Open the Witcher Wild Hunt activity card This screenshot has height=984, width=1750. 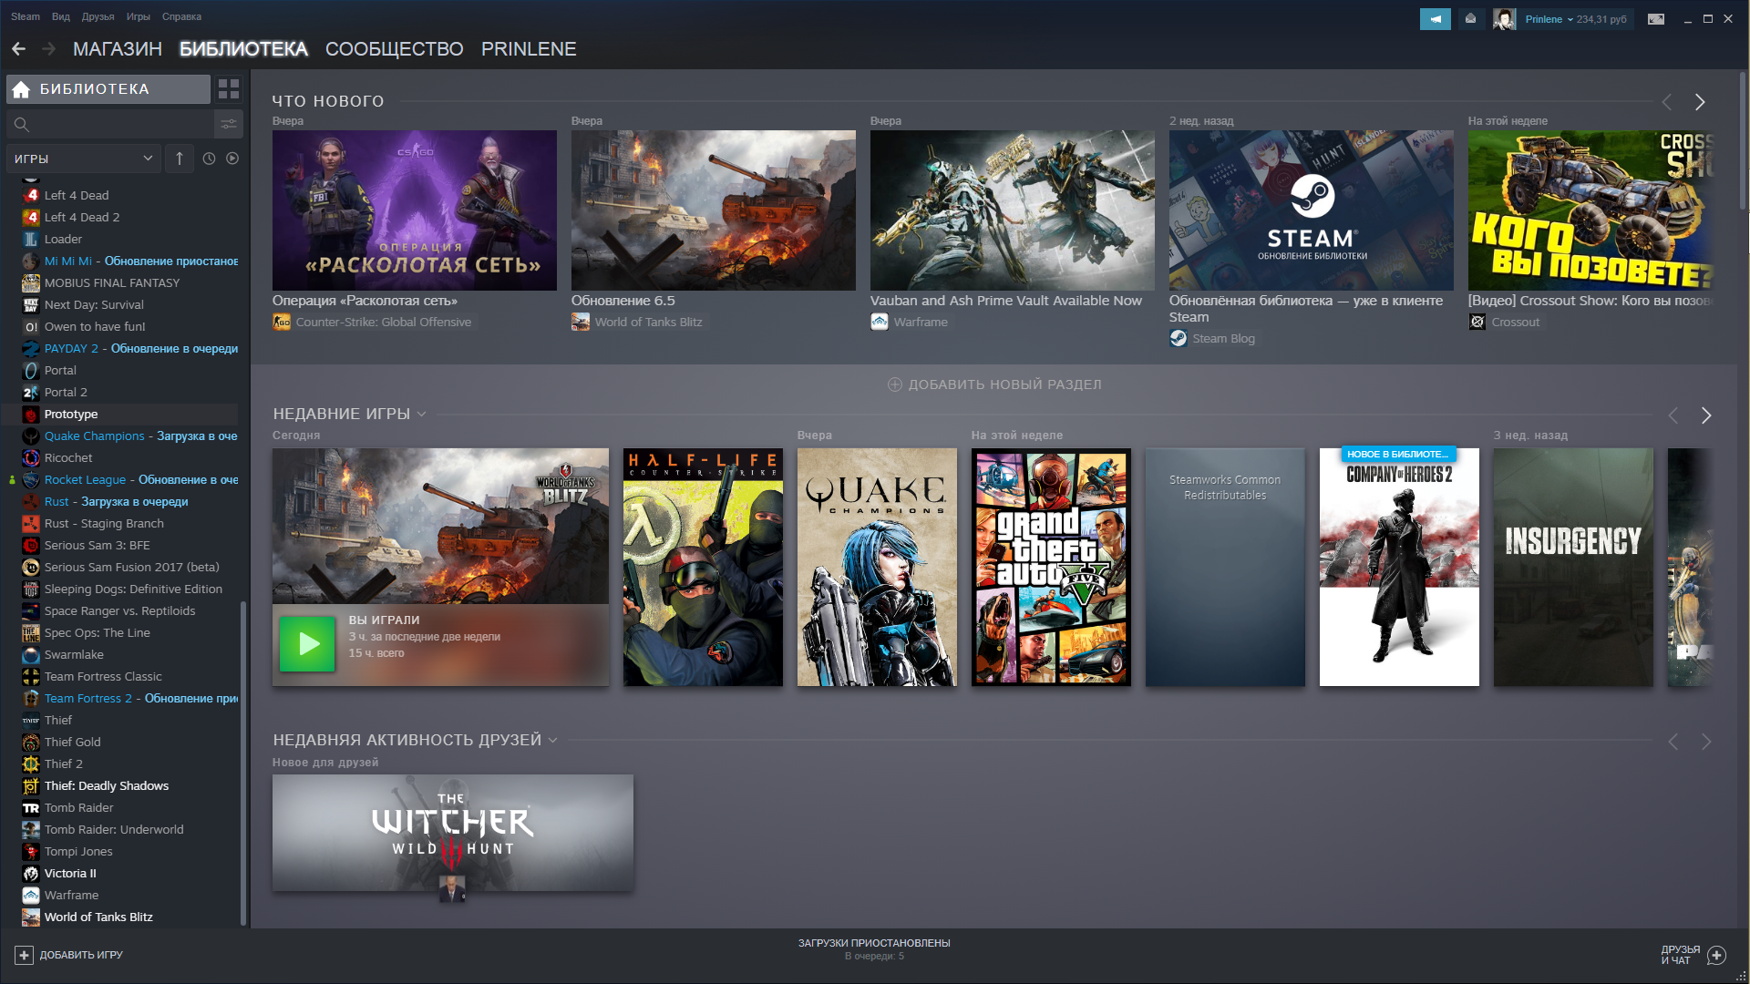453,833
